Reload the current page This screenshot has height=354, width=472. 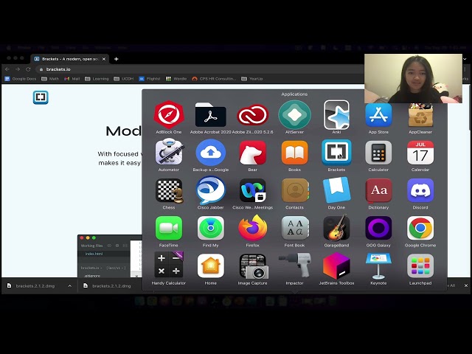(28, 69)
